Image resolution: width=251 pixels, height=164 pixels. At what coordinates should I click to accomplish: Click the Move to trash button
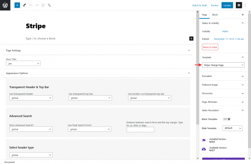[210, 47]
